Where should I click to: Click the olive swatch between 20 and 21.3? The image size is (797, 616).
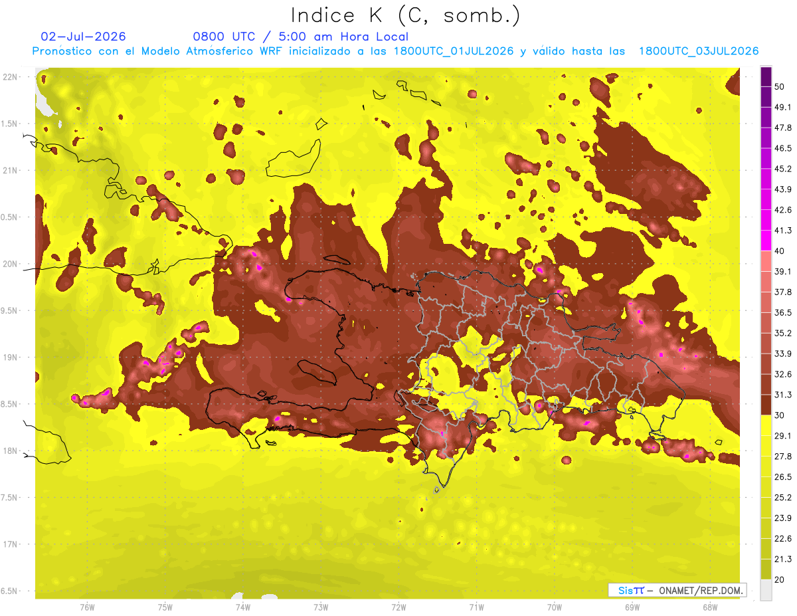point(766,569)
